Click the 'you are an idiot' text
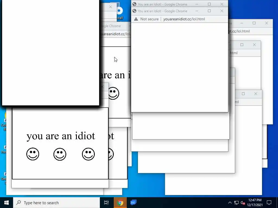The image size is (278, 208). tap(61, 136)
